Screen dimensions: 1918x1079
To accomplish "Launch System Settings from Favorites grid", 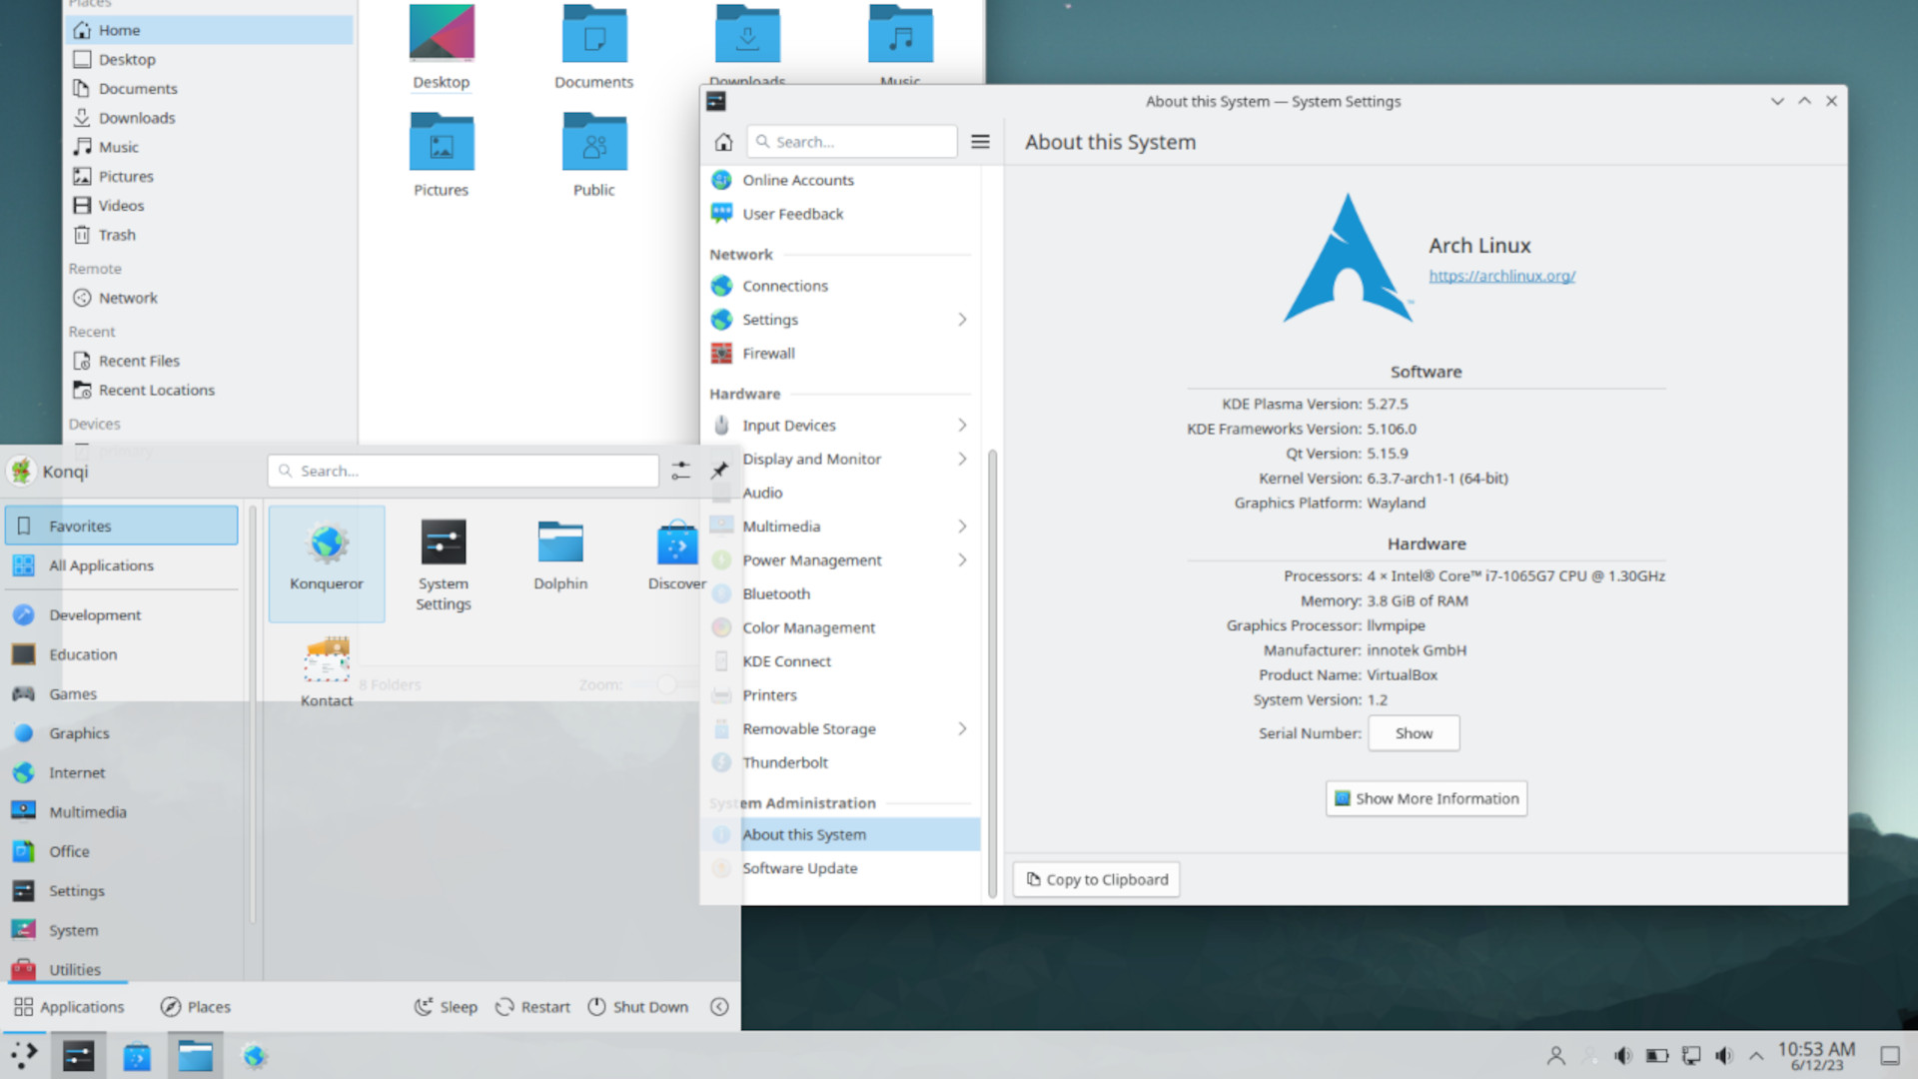I will click(x=443, y=562).
